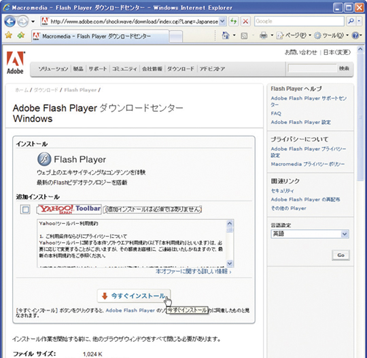Open 会社情報 navigation menu

(152, 69)
